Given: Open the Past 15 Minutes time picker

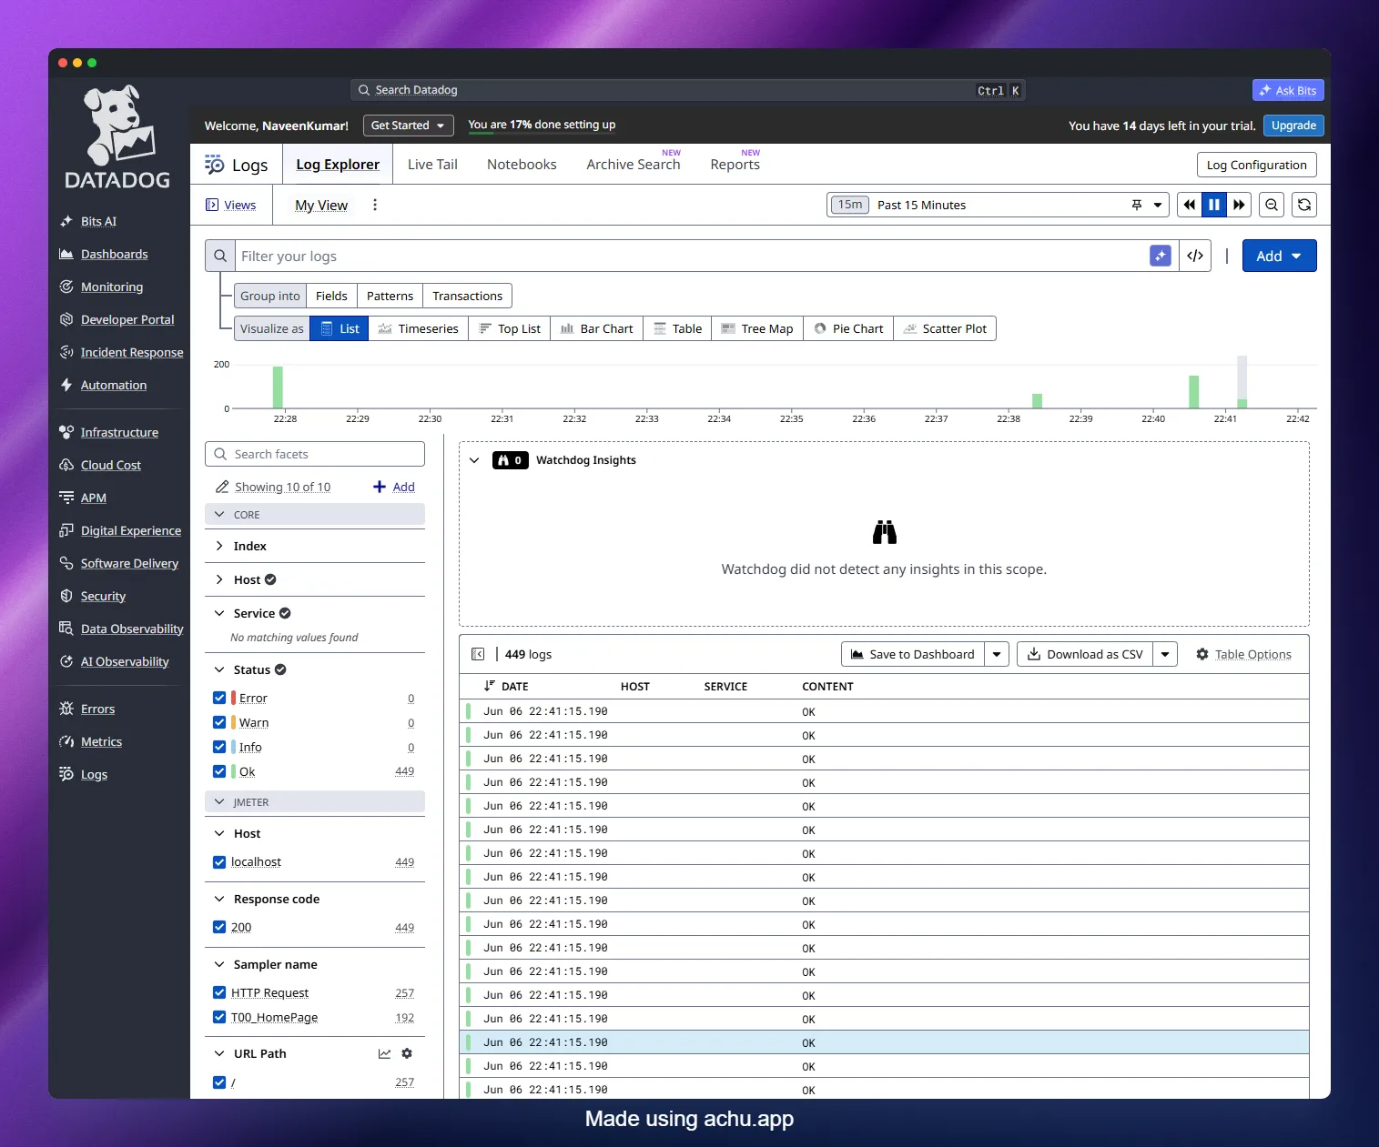Looking at the screenshot, I should 997,205.
